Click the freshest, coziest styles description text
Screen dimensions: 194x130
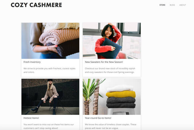pos(49,70)
